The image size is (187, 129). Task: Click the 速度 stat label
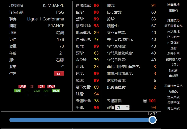pyautogui.click(x=80, y=73)
